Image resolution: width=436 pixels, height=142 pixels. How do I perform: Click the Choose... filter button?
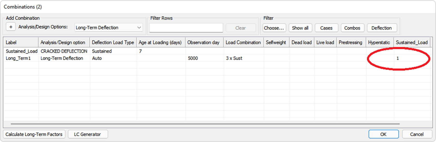click(274, 28)
